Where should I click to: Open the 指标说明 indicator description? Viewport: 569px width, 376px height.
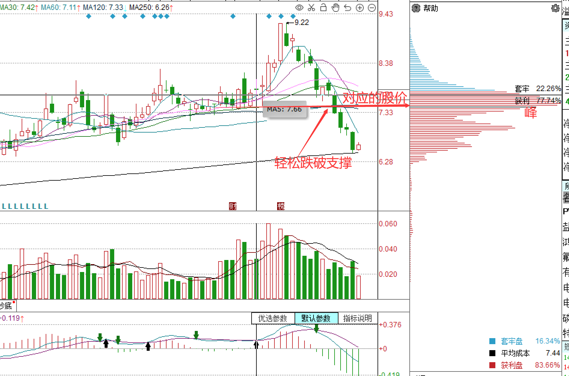pyautogui.click(x=357, y=318)
